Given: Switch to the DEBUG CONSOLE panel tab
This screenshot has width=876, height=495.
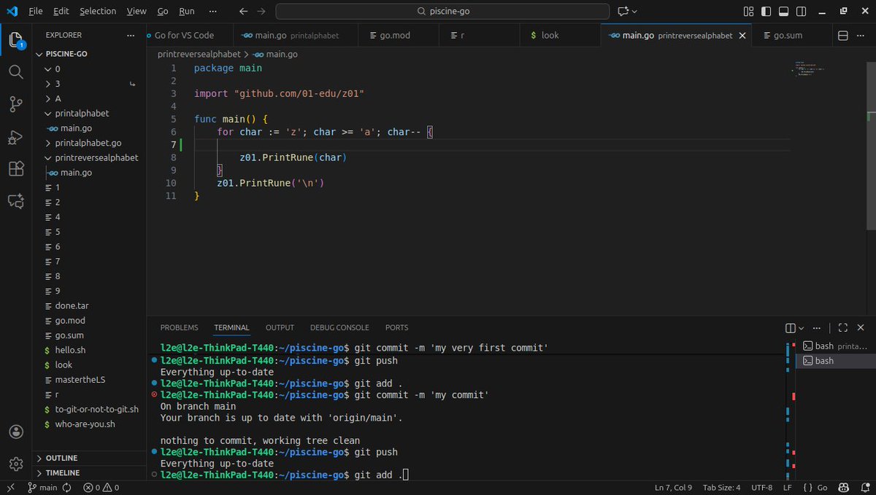Looking at the screenshot, I should tap(339, 328).
